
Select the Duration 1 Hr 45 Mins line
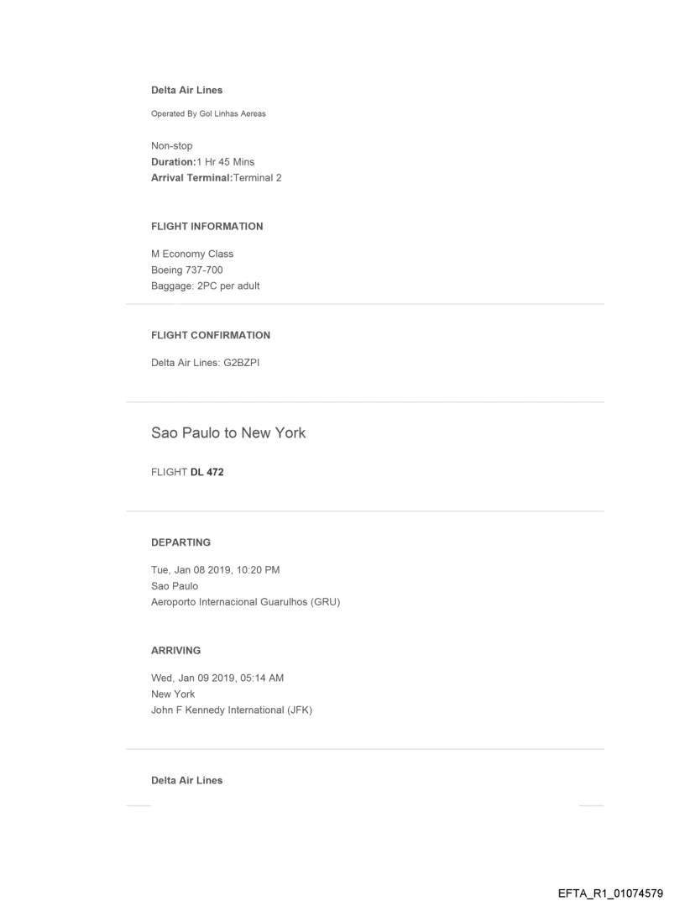tap(202, 161)
